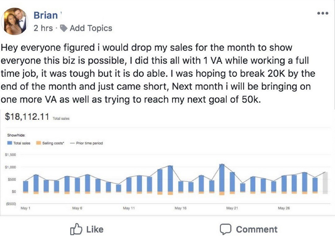Toggle the Selling costs series visibility

click(50, 143)
